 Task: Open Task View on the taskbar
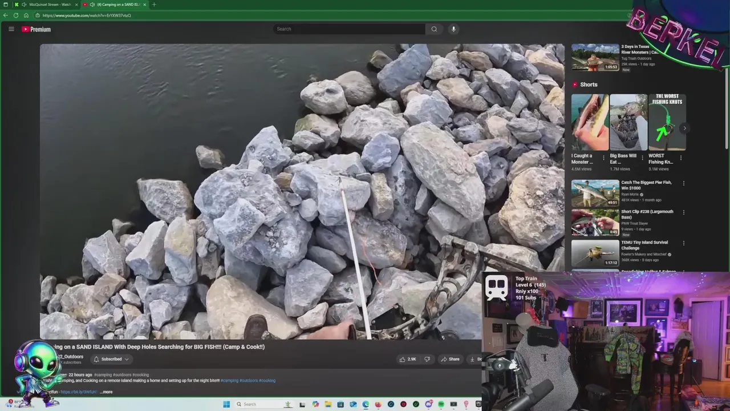coord(302,404)
